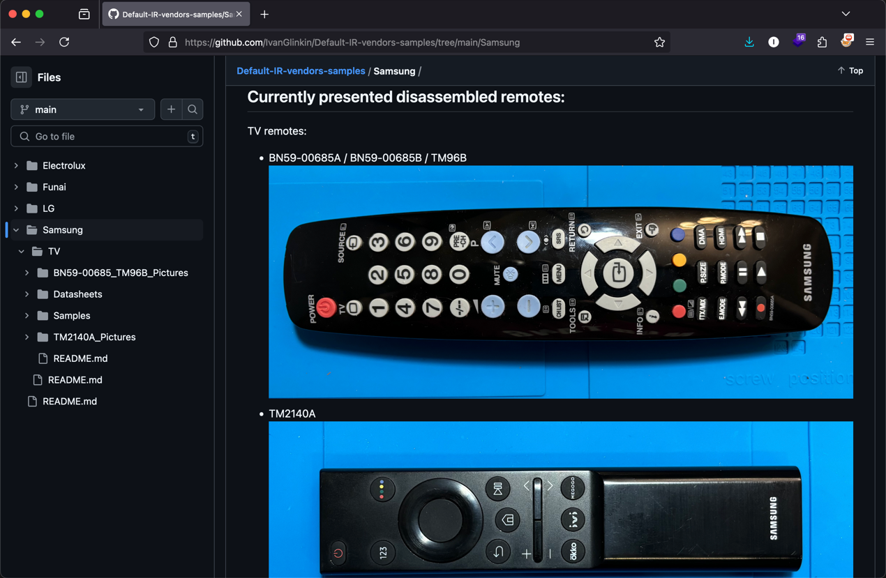Bookmark this page with the star
Image resolution: width=886 pixels, height=578 pixels.
point(659,43)
